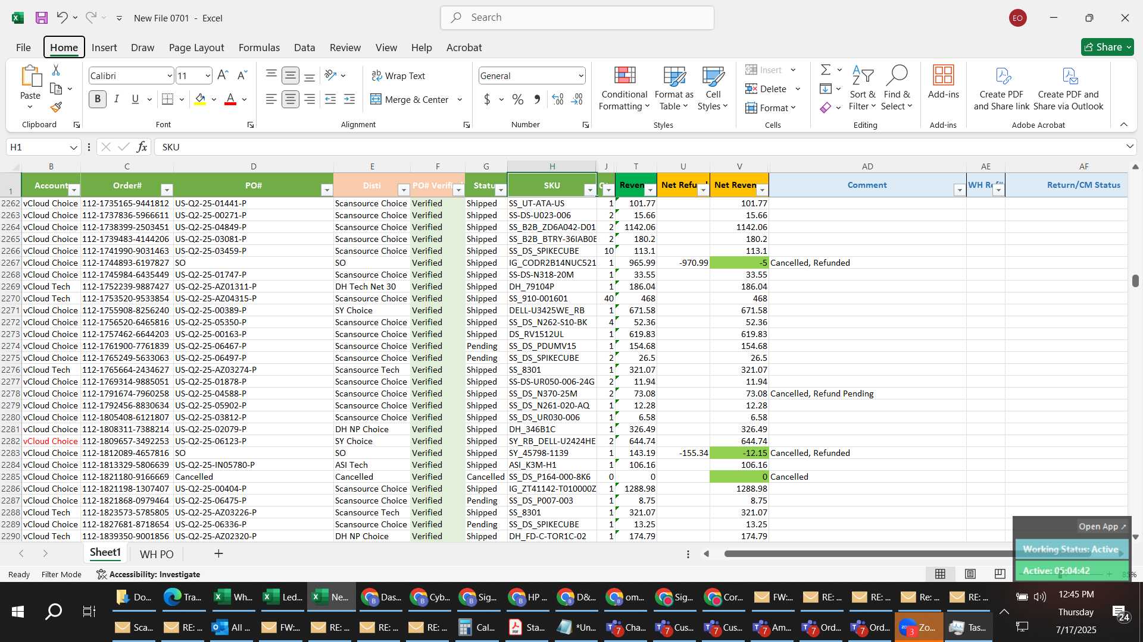Image resolution: width=1143 pixels, height=642 pixels.
Task: Expand the Number Format General dropdown
Action: [x=580, y=75]
